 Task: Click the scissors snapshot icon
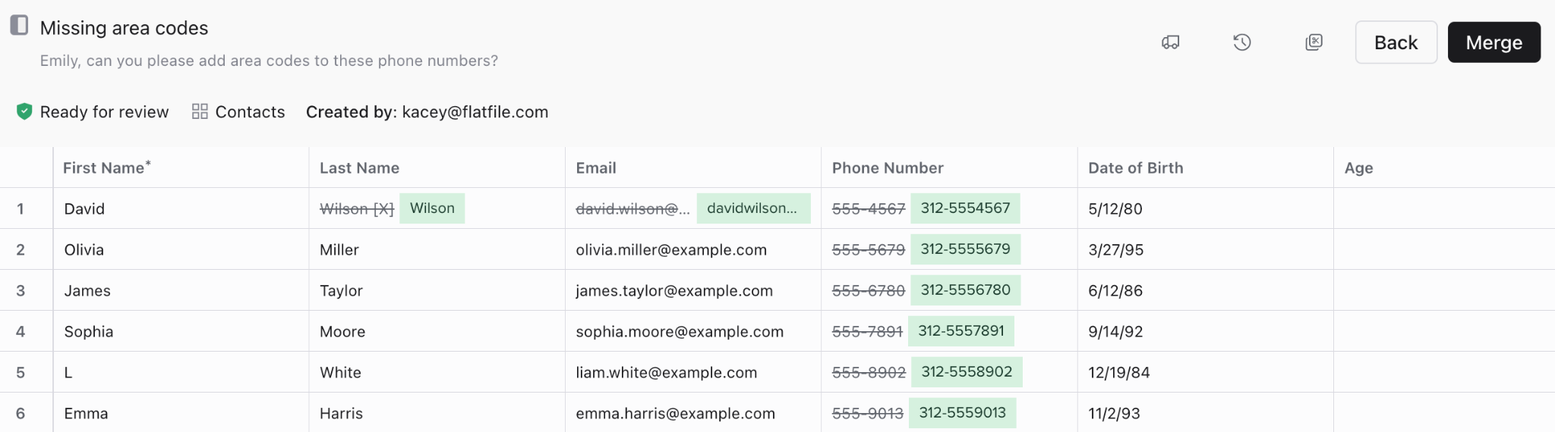tap(1314, 42)
